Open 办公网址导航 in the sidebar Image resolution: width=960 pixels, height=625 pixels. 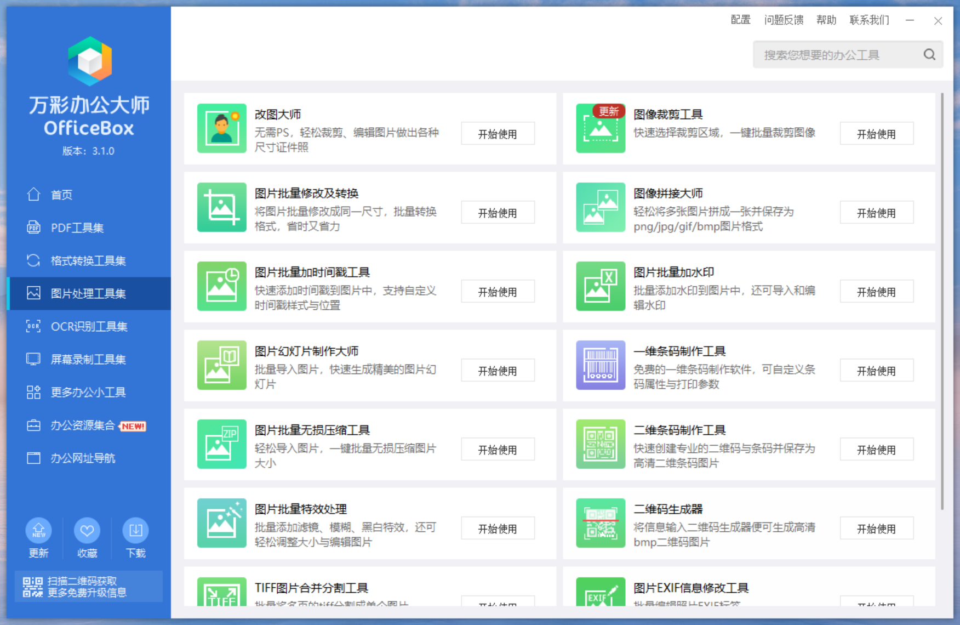click(89, 458)
